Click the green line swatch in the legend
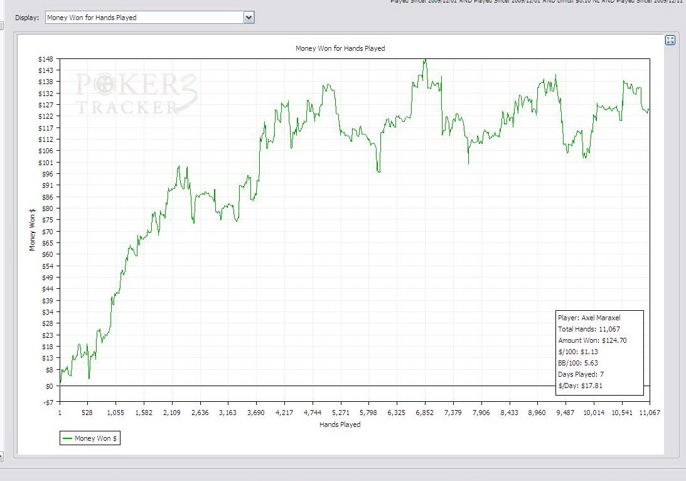686x481 pixels. tap(67, 438)
